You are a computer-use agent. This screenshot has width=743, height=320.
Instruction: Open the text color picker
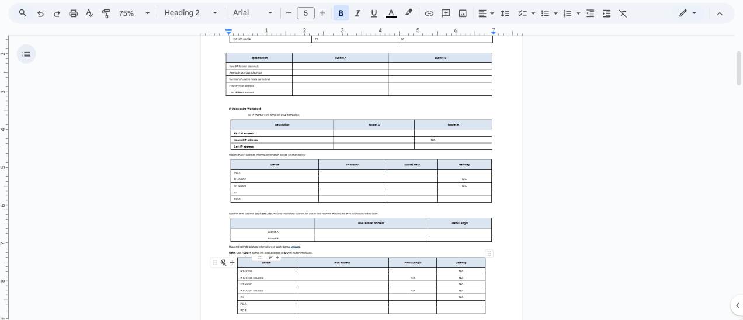391,13
